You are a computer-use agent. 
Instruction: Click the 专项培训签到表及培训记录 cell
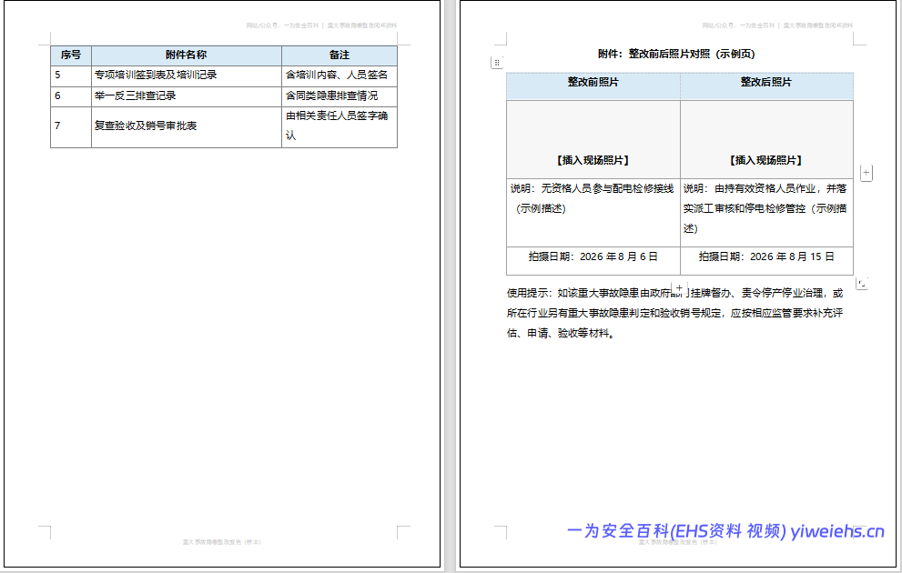click(187, 75)
